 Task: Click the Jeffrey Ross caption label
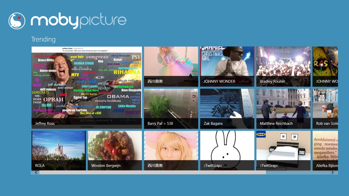click(45, 124)
